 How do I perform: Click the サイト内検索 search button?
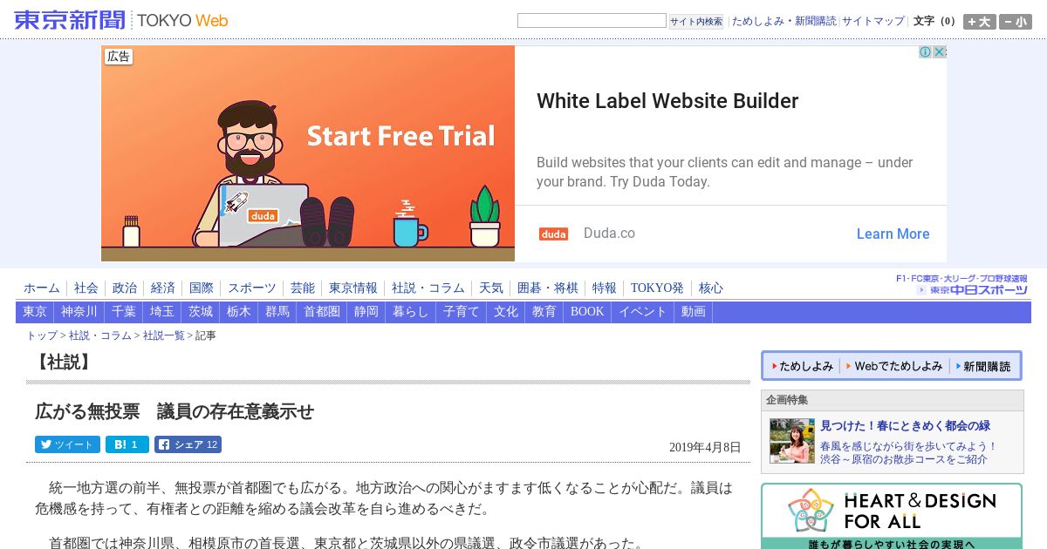(696, 22)
